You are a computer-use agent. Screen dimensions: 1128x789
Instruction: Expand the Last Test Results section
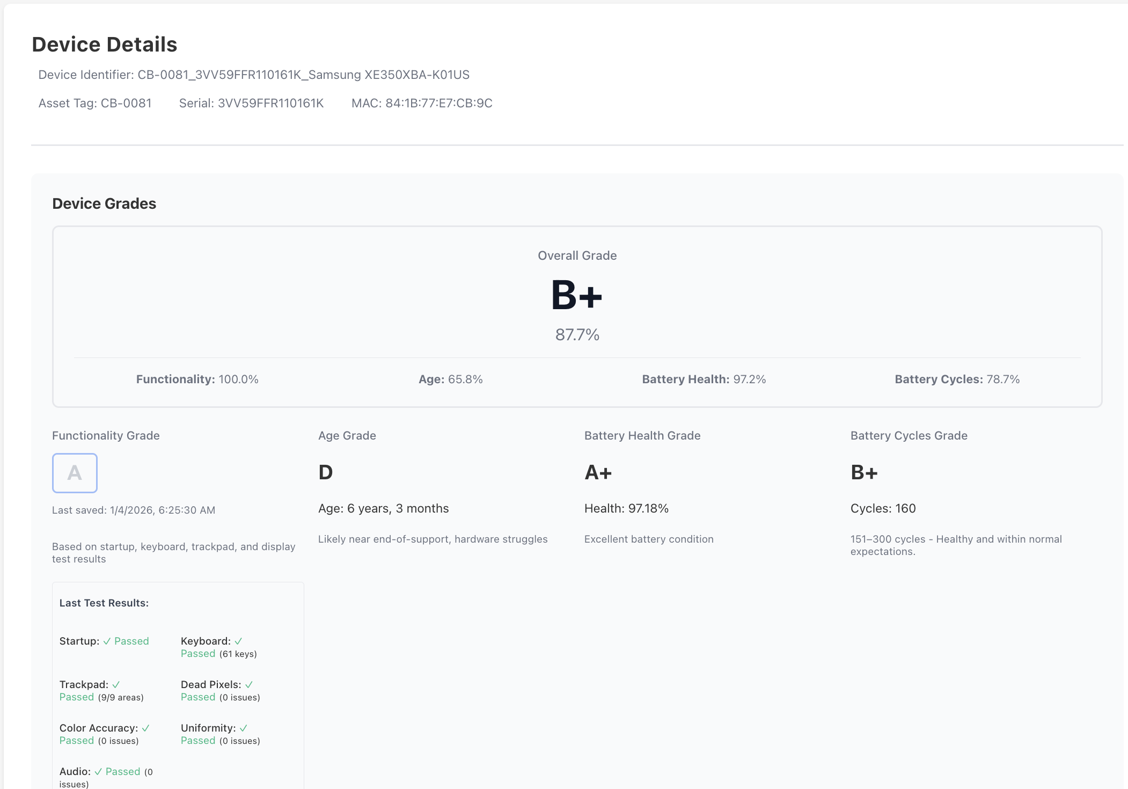tap(103, 602)
